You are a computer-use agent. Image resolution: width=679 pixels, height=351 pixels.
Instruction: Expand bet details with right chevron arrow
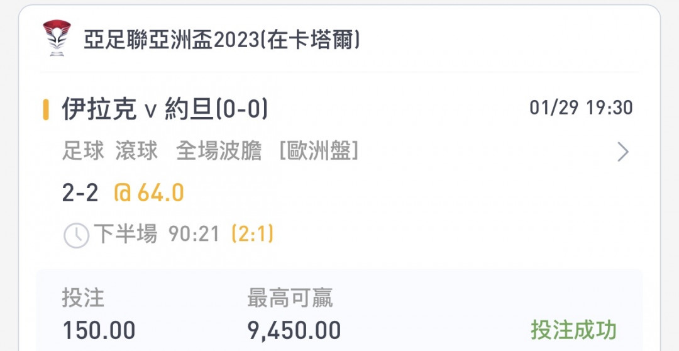pyautogui.click(x=622, y=152)
